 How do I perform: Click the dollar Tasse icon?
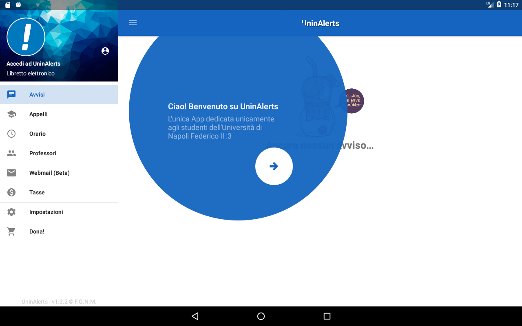pyautogui.click(x=11, y=192)
